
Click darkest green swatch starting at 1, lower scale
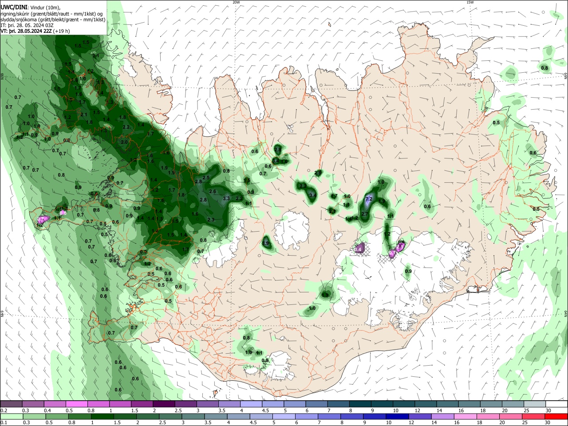pos(102,416)
